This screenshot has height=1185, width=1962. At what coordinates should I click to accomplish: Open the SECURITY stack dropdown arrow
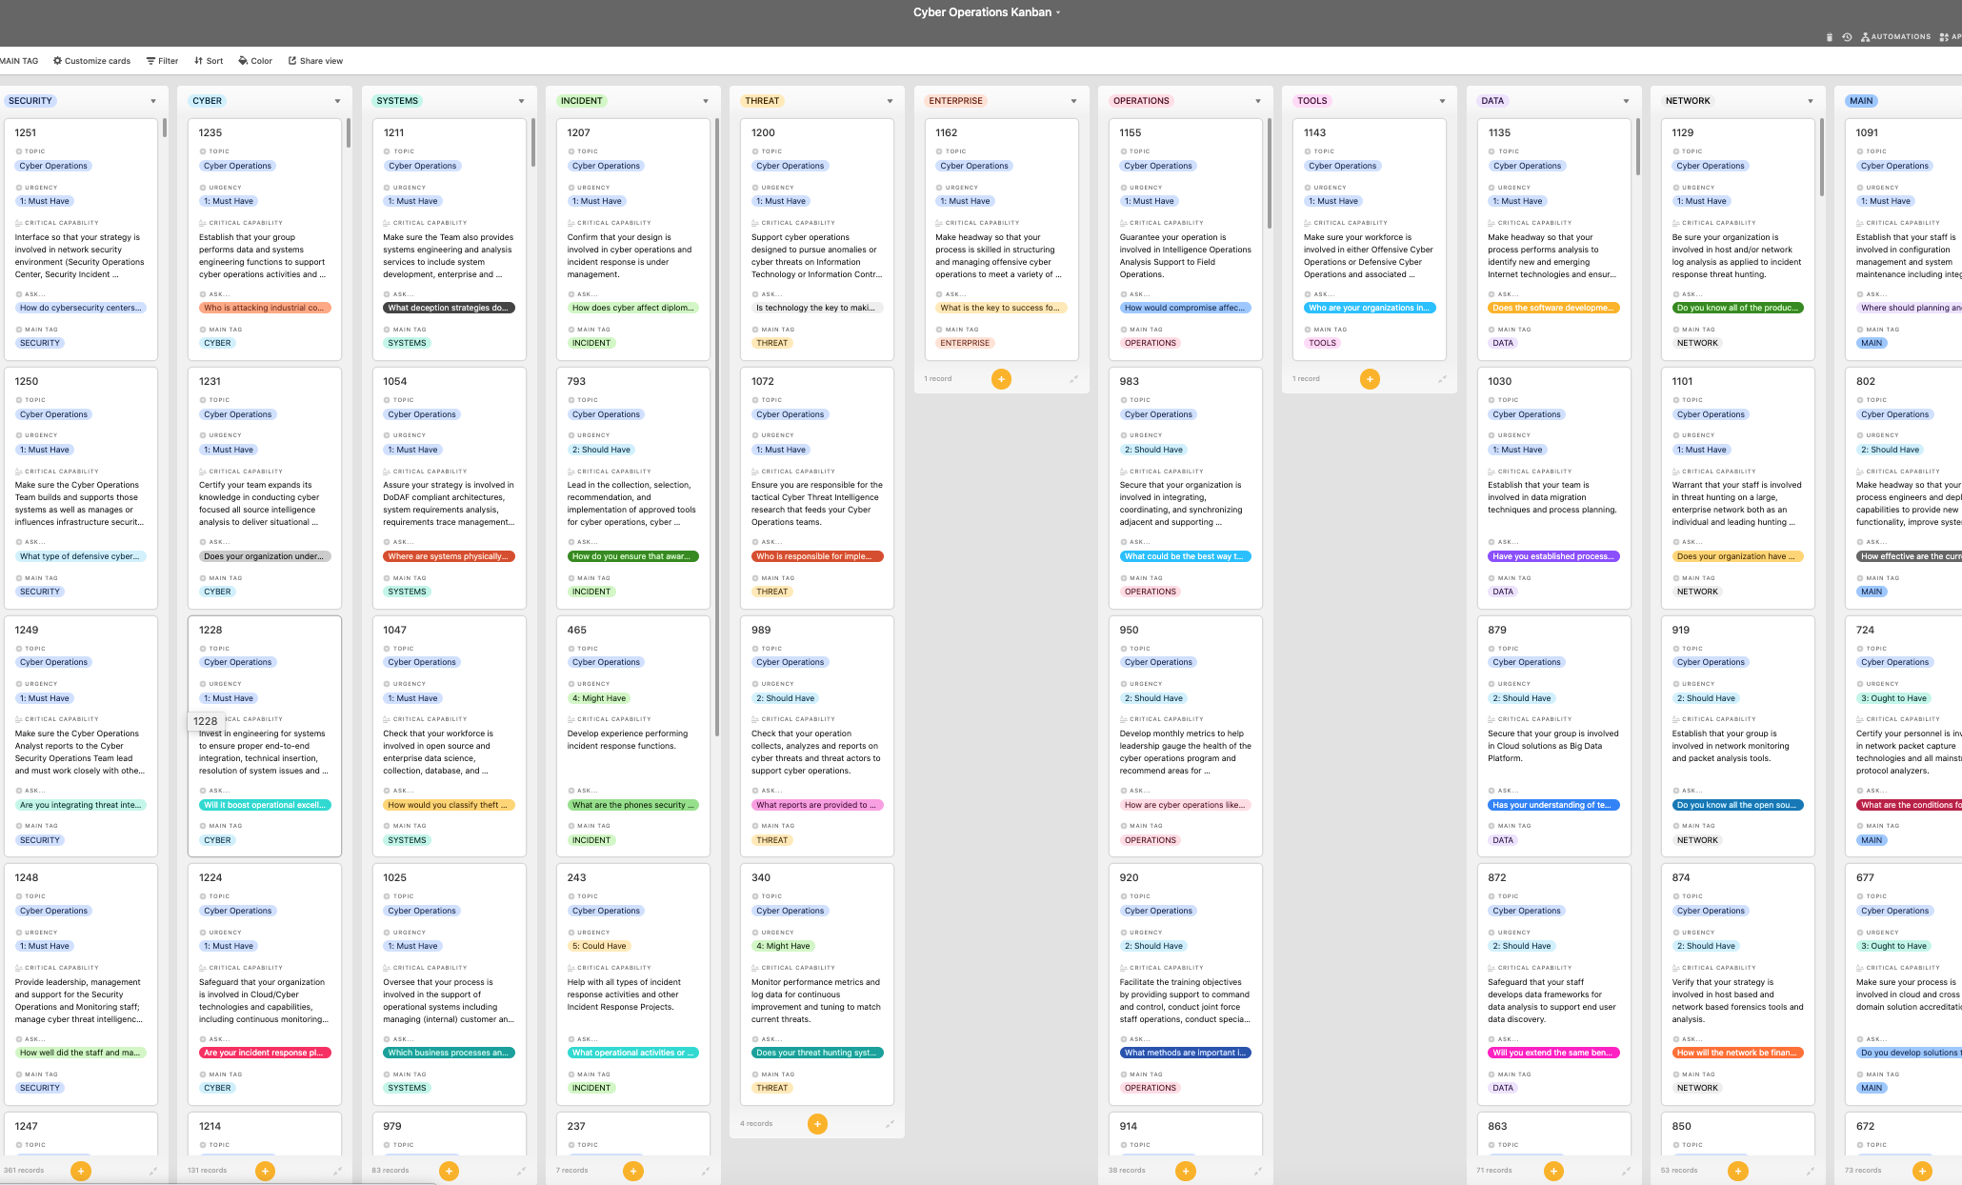[153, 101]
